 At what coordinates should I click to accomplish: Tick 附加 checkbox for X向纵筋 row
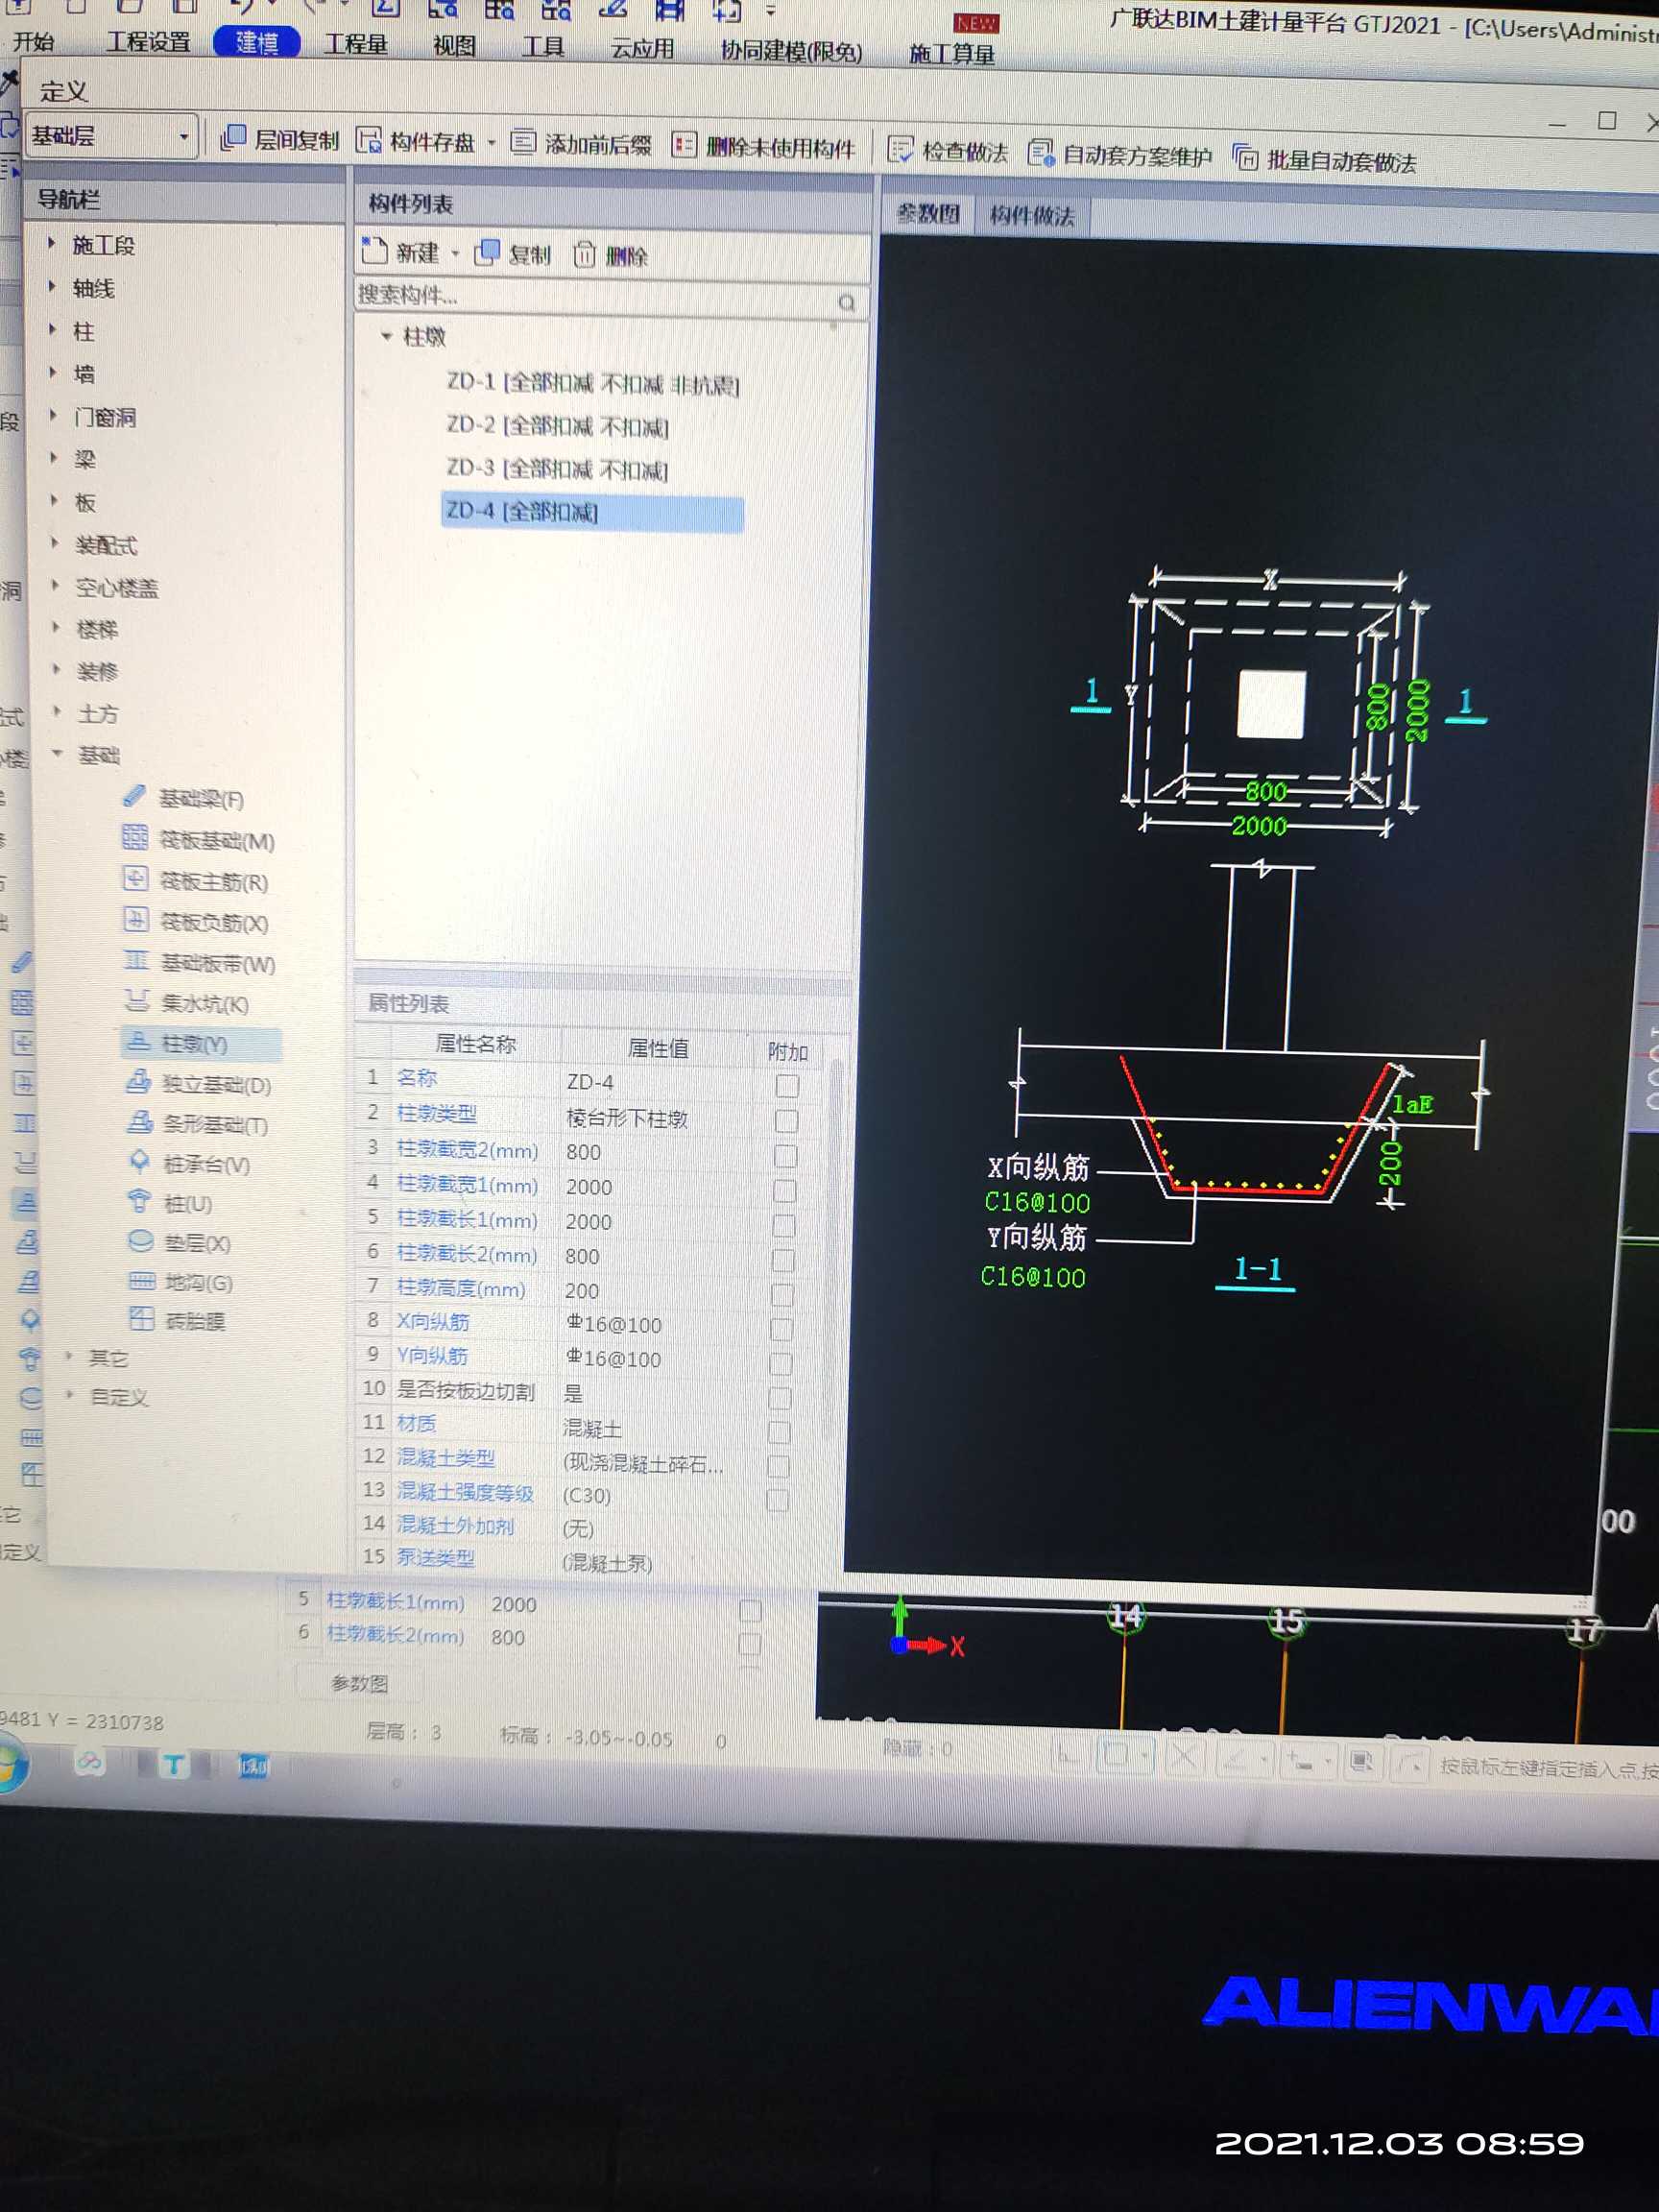point(781,1328)
